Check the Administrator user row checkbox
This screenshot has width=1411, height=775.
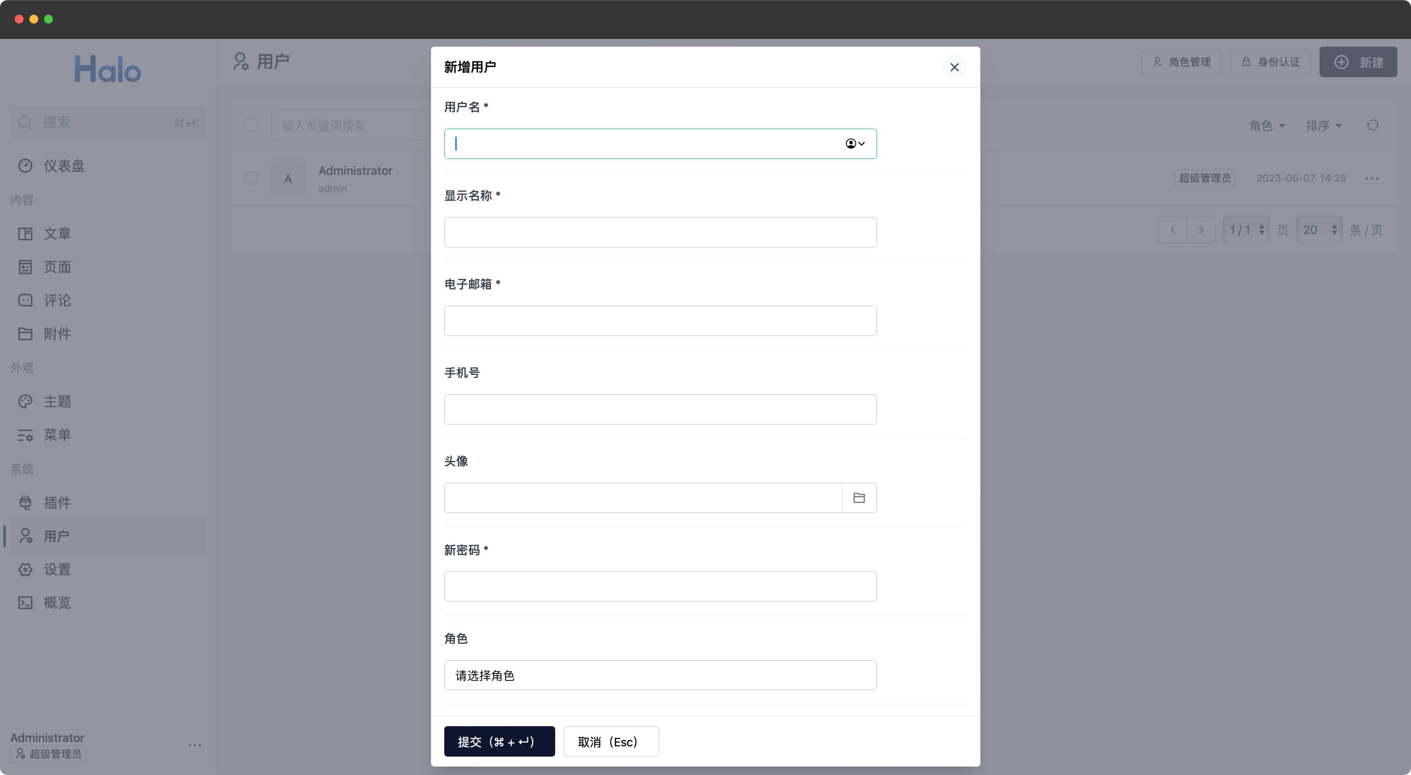(251, 179)
